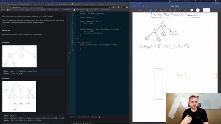221x124 pixels.
Task: Select the text box tool in notes toolbar
Action: [x=180, y=10]
